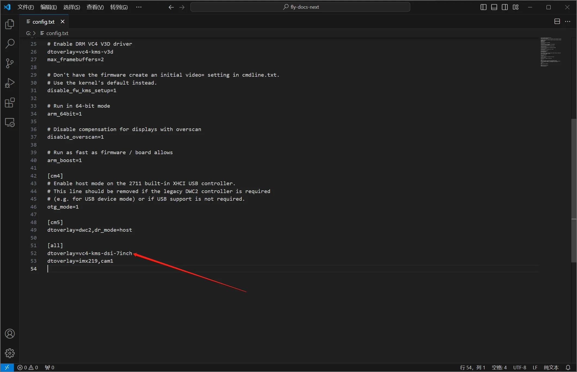Expand the hidden menu items ellipsis
Viewport: 577px width, 372px height.
pos(138,7)
